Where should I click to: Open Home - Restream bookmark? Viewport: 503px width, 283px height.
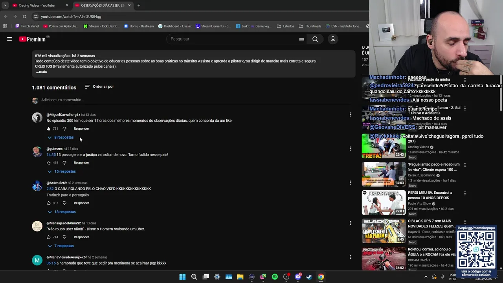pyautogui.click(x=139, y=26)
